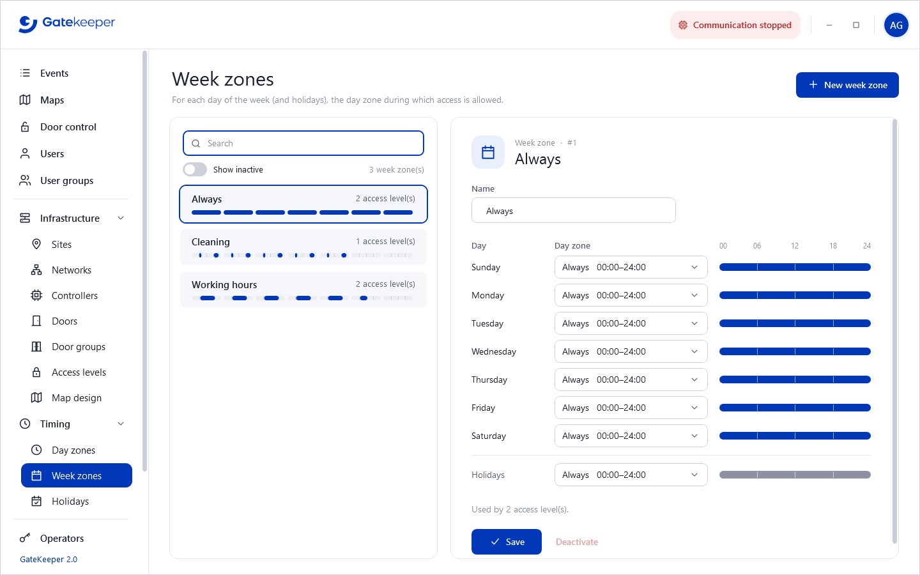Click the Save button

point(507,542)
